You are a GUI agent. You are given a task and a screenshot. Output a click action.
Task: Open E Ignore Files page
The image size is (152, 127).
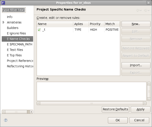point(16,33)
